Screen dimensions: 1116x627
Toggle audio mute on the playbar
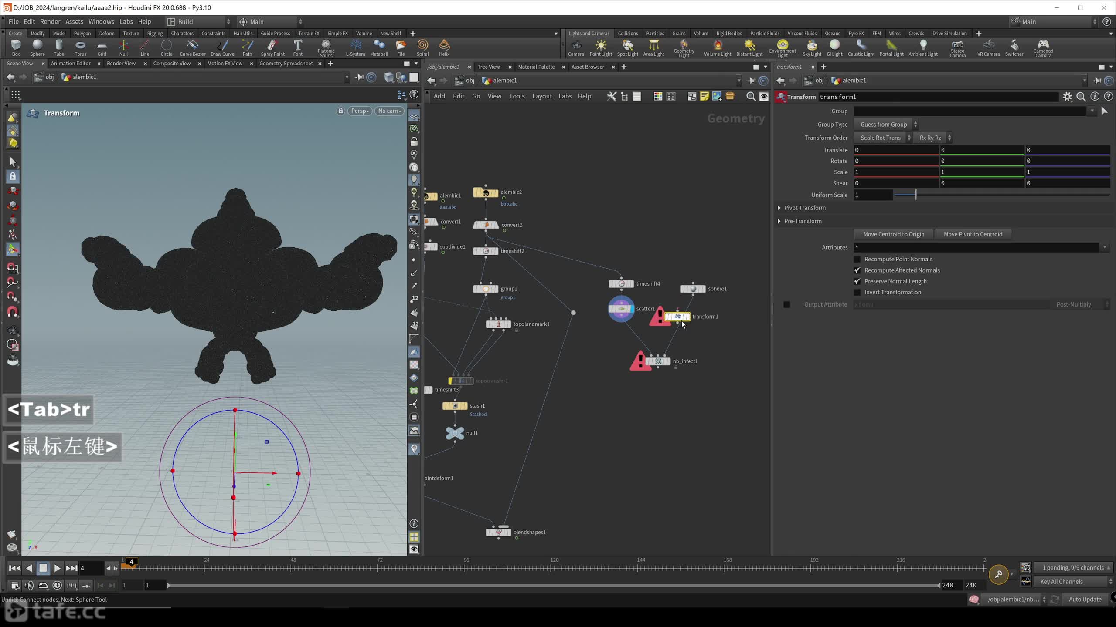pyautogui.click(x=29, y=585)
